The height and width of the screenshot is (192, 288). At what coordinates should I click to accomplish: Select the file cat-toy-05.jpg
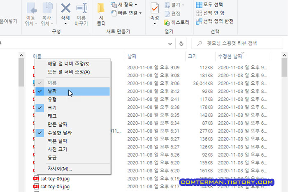[x=55, y=187]
